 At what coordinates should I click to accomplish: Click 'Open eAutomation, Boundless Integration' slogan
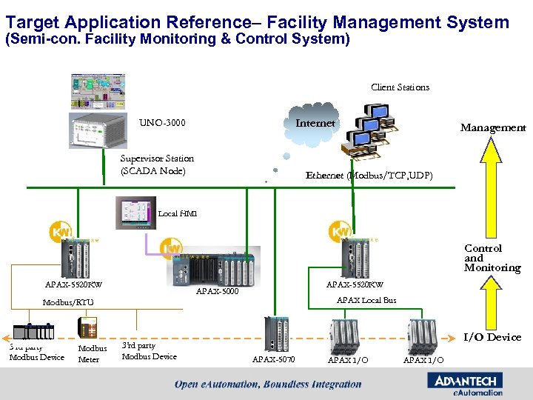point(268,384)
